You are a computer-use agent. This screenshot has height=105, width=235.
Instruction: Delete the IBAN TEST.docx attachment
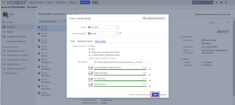pos(150,86)
